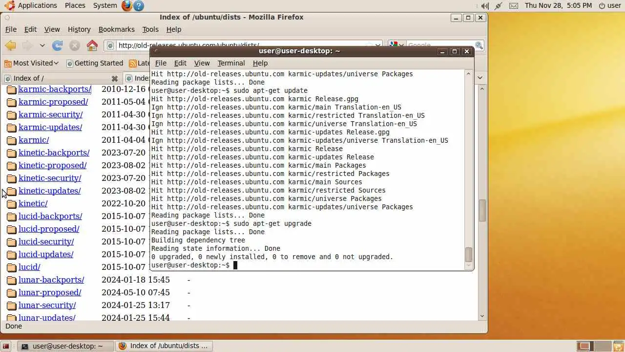Click the site identity icon in URL bar

pos(110,45)
